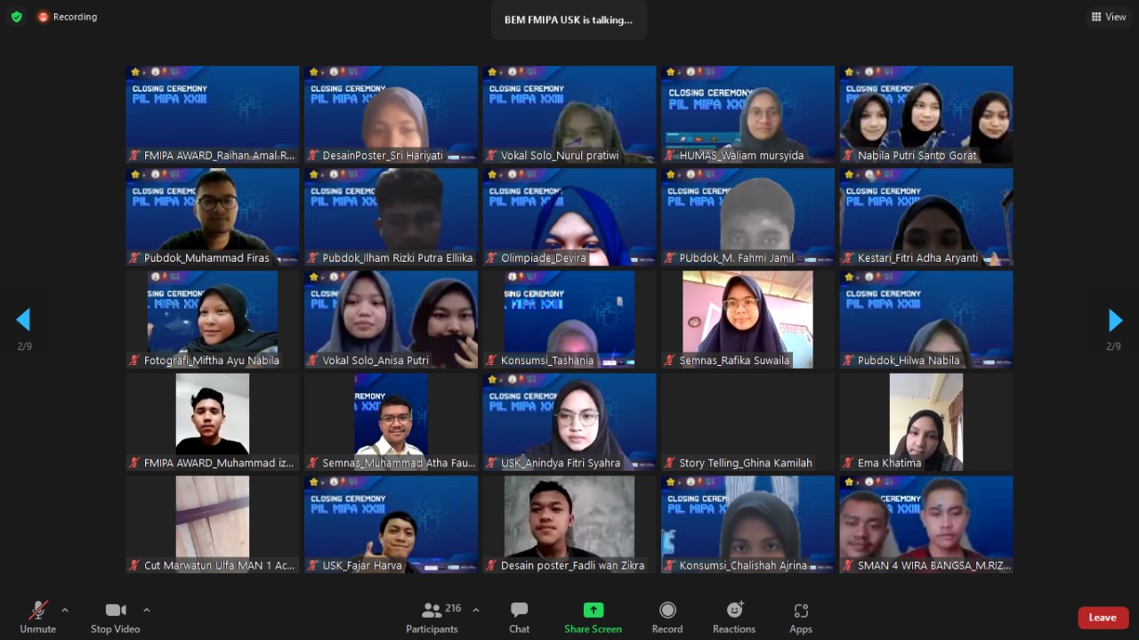Expand video options arrow beside Stop Video

[x=147, y=611]
